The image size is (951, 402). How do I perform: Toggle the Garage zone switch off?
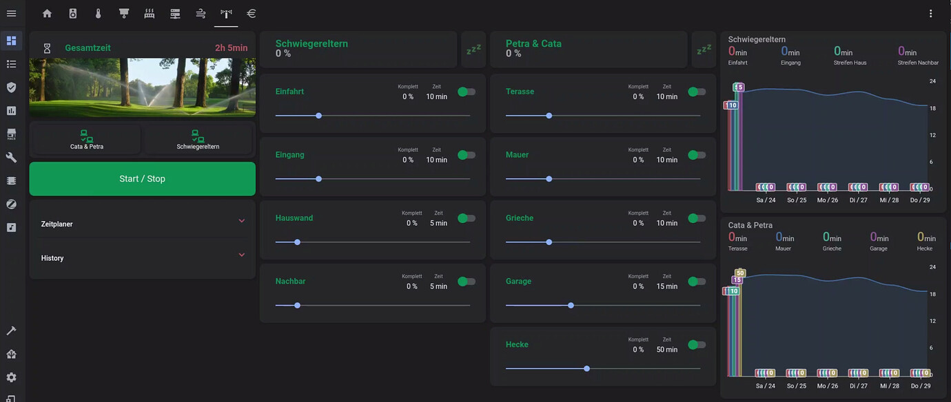pyautogui.click(x=697, y=281)
